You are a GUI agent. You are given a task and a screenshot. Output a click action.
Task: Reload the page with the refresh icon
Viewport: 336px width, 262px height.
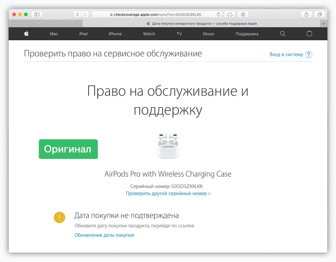[x=218, y=14]
